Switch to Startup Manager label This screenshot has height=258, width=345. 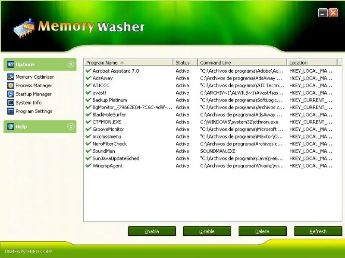[x=34, y=94]
